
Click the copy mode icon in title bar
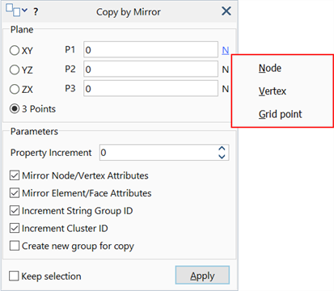click(13, 11)
